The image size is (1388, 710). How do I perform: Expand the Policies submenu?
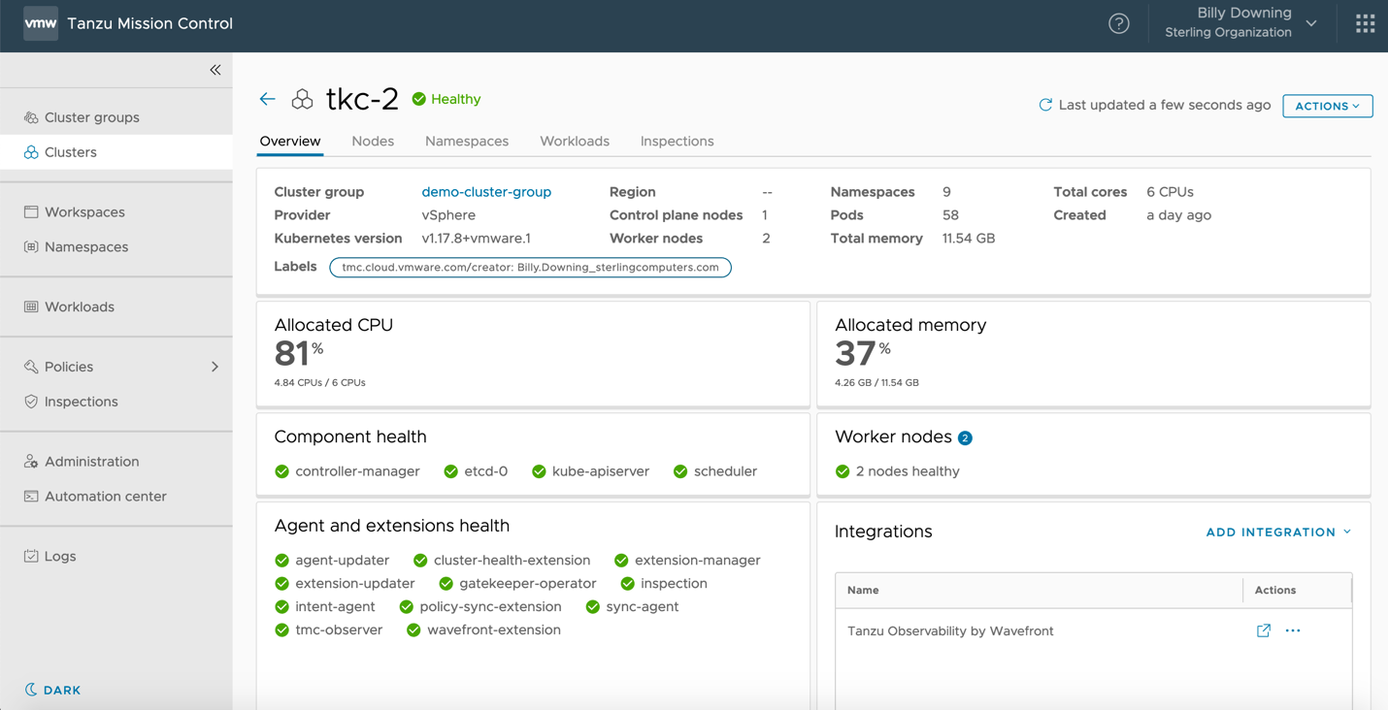(215, 367)
